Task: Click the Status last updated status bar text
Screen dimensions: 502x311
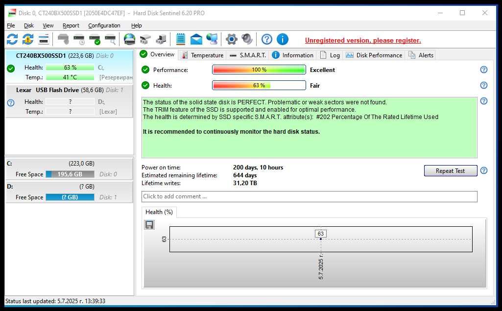Action: (x=55, y=301)
